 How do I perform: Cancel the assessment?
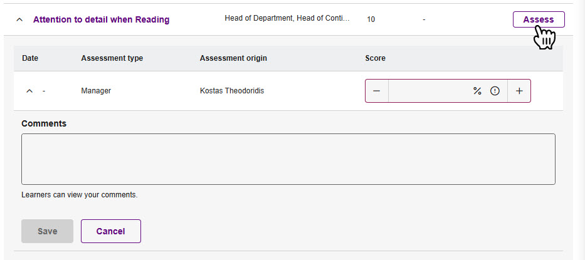tap(110, 231)
